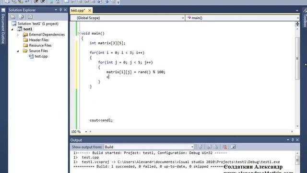Click the project icon beside test1
Viewport: 307px width, 173px height.
point(20,29)
